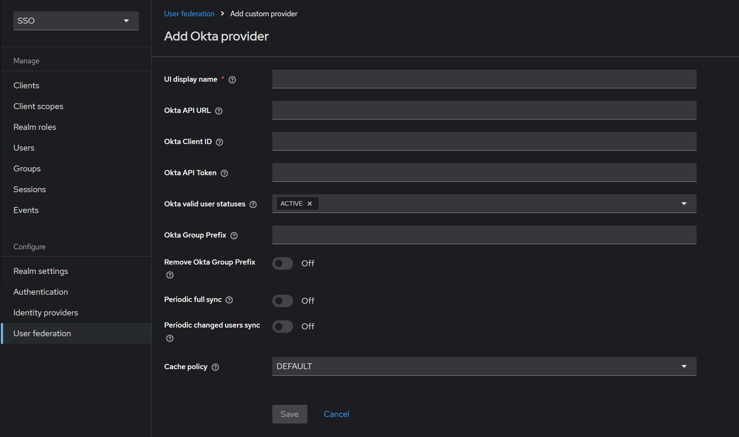Focus the Okta API URL text field
The image size is (739, 437).
coord(484,110)
